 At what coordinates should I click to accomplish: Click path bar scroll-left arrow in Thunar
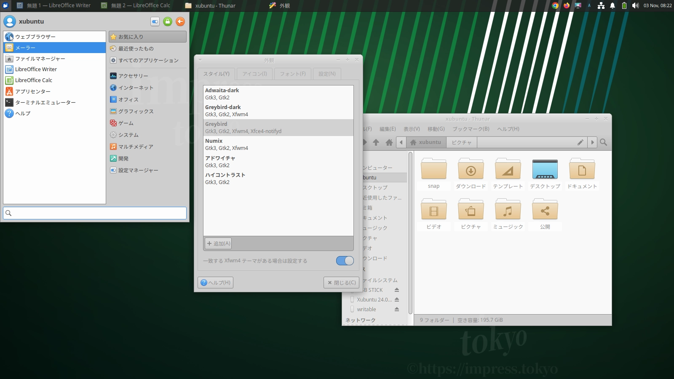401,142
